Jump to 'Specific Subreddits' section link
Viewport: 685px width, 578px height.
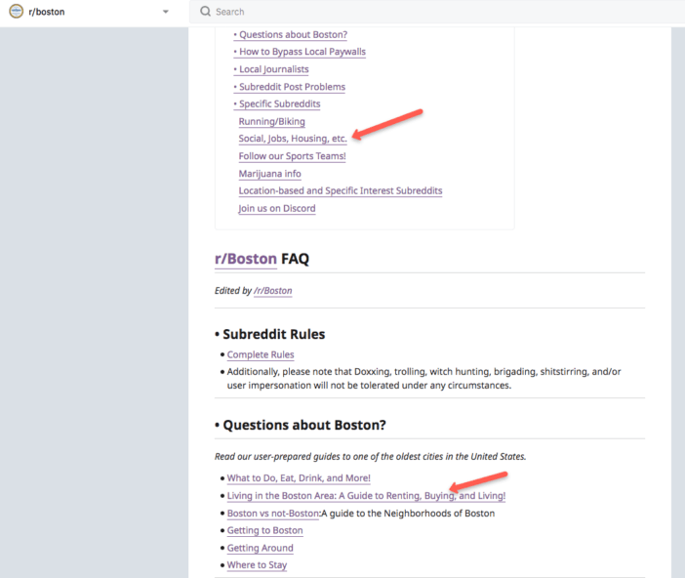[277, 103]
